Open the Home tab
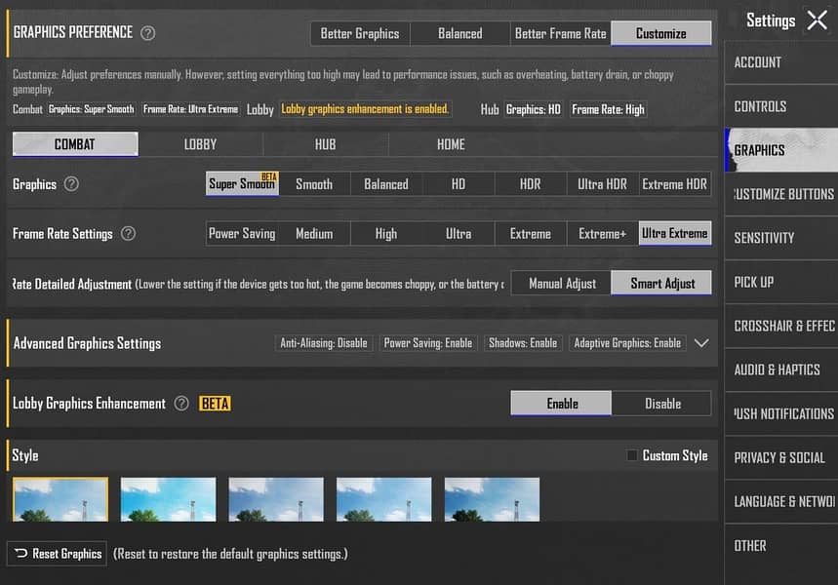The height and width of the screenshot is (585, 838). pos(451,144)
